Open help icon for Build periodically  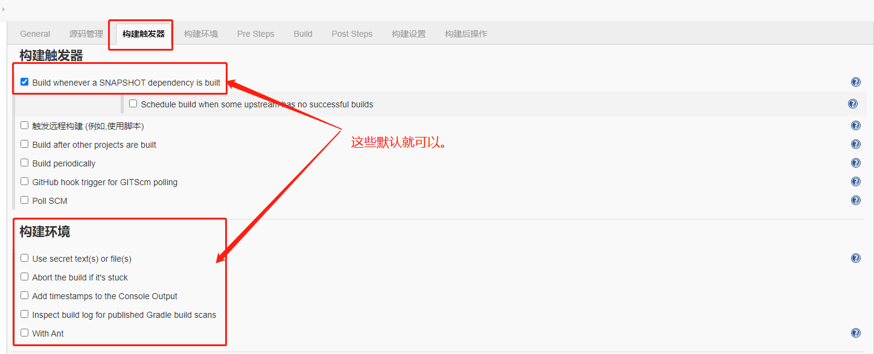pos(855,163)
